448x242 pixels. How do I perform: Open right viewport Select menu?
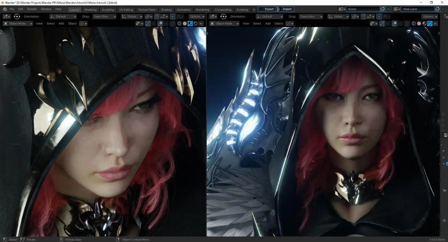pyautogui.click(x=257, y=24)
